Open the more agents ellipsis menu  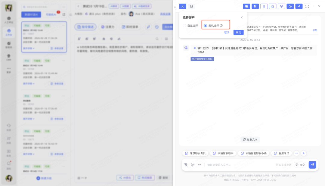[296, 153]
